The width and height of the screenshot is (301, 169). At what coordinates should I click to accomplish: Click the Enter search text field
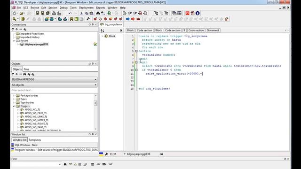pyautogui.click(x=54, y=90)
